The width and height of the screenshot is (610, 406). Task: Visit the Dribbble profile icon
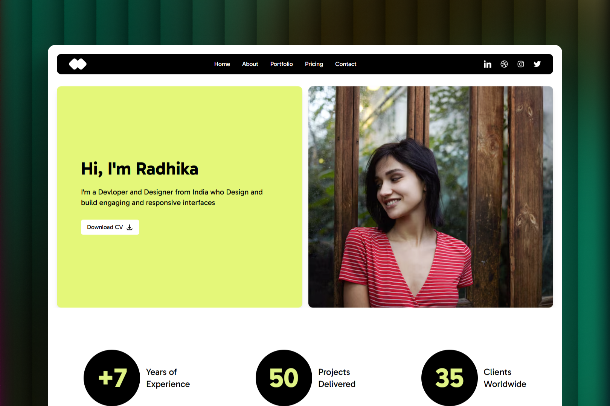[x=504, y=64]
